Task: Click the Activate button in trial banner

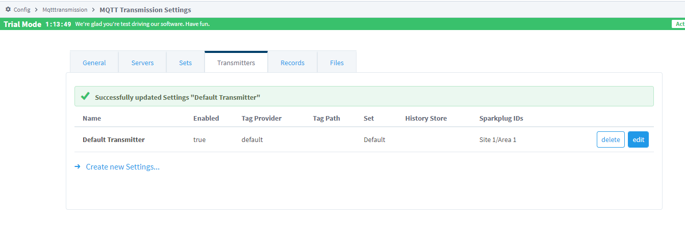Action: click(x=678, y=24)
